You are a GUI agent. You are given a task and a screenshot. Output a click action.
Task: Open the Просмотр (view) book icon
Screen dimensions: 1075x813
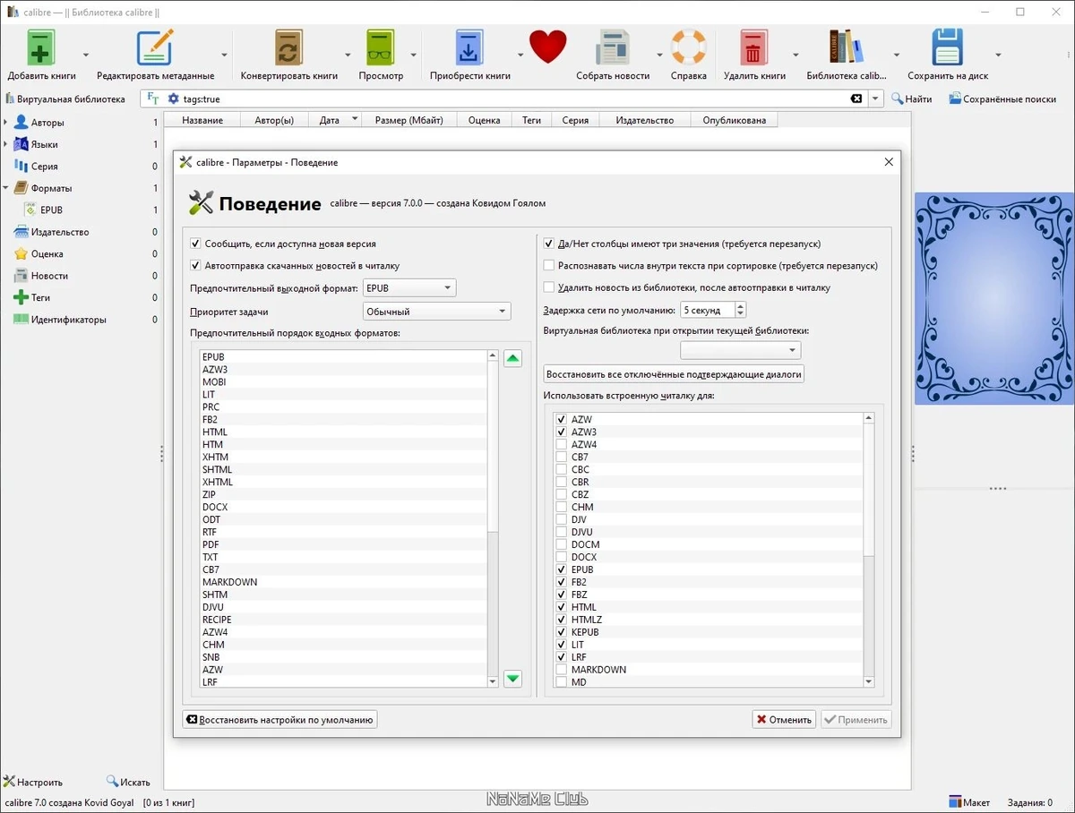pyautogui.click(x=381, y=47)
